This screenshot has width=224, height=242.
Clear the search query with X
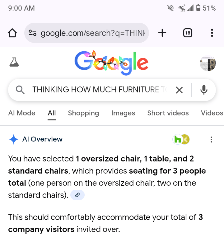pos(179,90)
